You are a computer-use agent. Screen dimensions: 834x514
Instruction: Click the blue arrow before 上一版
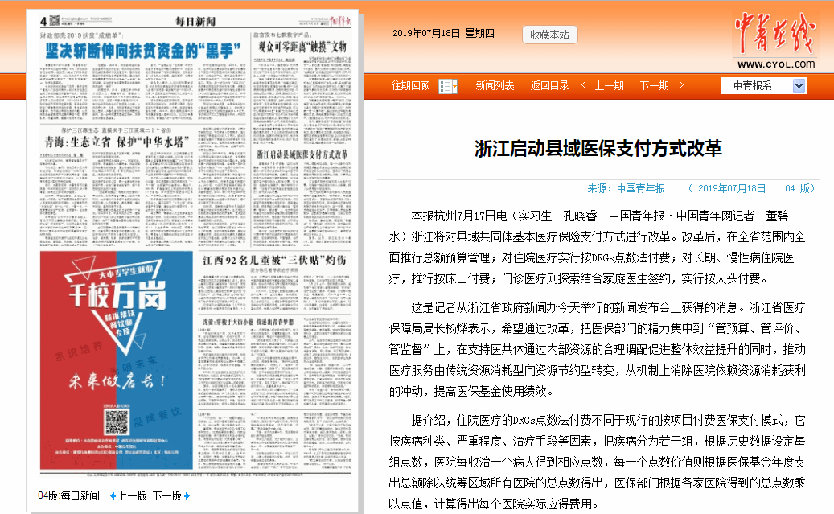[113, 495]
